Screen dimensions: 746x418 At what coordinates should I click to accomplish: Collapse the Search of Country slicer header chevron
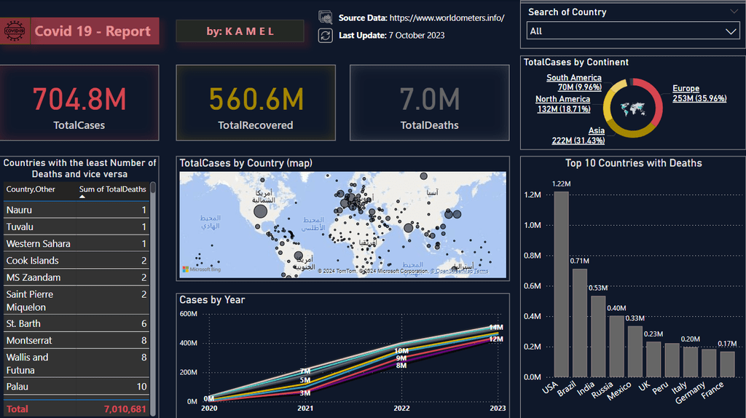[733, 12]
